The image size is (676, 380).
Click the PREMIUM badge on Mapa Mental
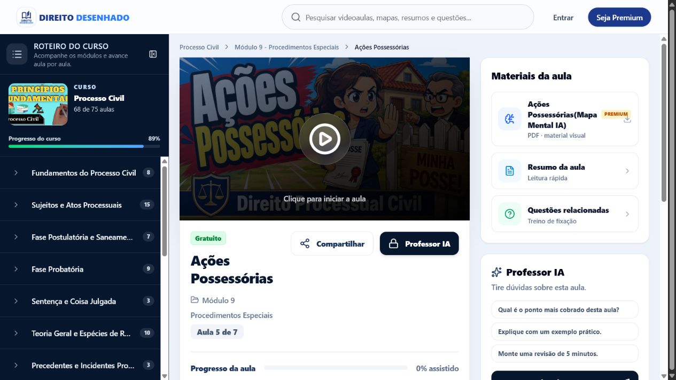coord(616,114)
